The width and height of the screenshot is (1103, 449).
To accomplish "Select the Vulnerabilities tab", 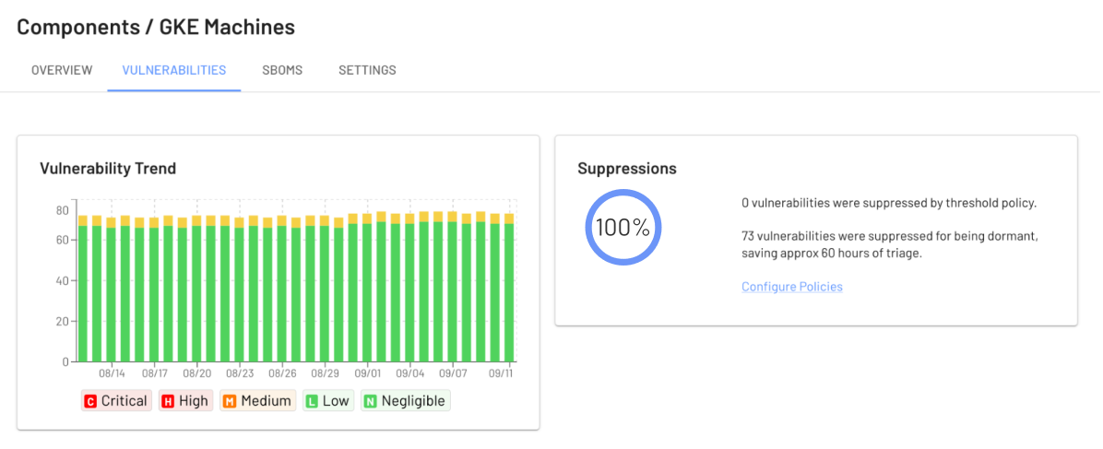I will click(173, 70).
